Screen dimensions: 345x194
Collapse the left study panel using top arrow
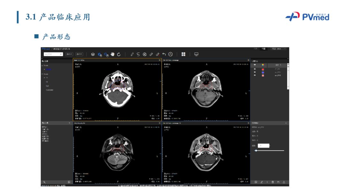(42, 59)
